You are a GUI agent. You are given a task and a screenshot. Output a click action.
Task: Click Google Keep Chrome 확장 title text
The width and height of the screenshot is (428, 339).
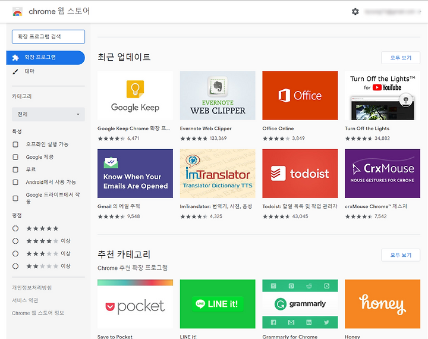tap(134, 128)
